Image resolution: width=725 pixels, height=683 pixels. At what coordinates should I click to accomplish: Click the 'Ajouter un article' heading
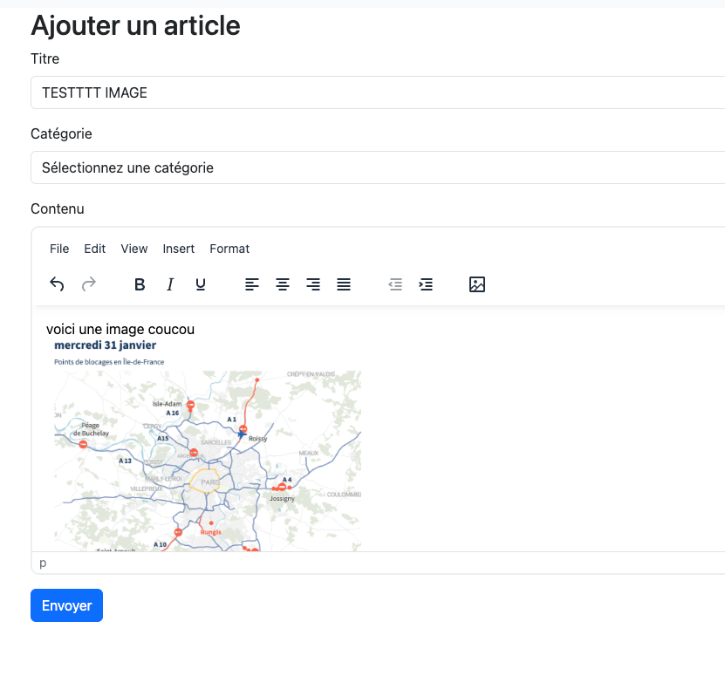(x=135, y=25)
